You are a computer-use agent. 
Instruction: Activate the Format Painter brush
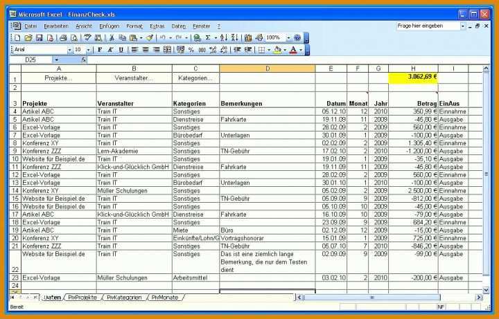tap(150, 38)
